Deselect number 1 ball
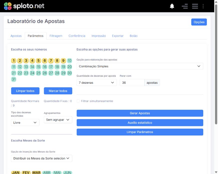Screen dimensions: 218x174 point(13,60)
